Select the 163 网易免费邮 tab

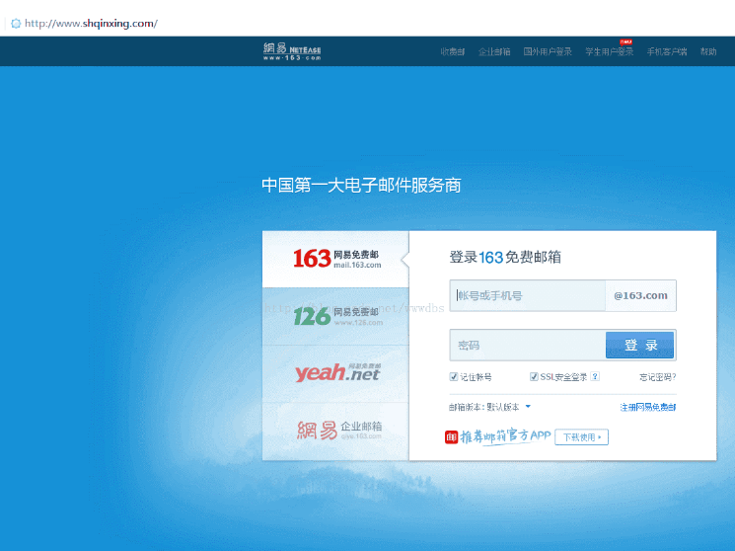pos(335,259)
